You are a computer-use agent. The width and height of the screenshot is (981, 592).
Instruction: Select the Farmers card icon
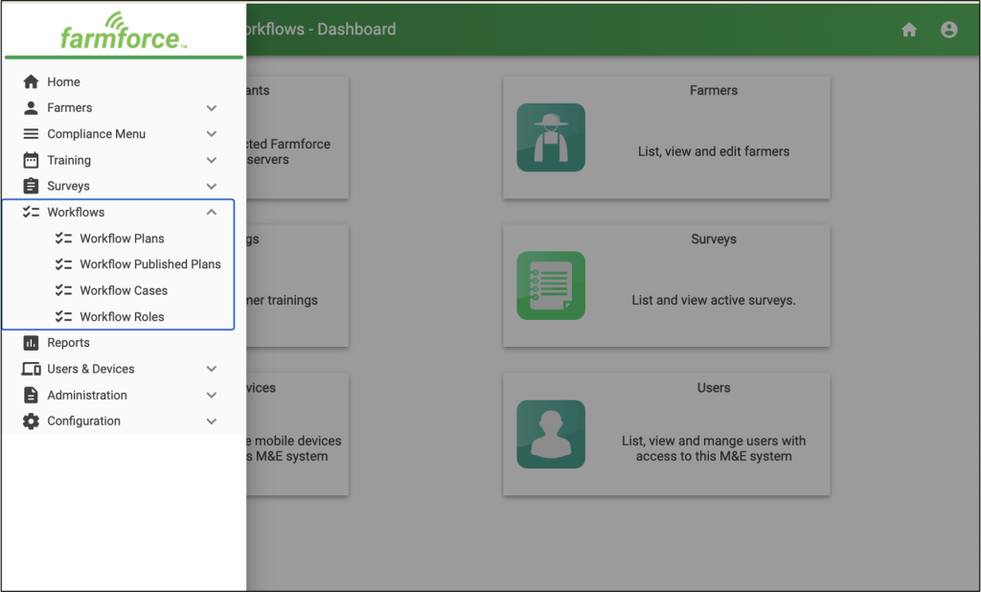(551, 137)
